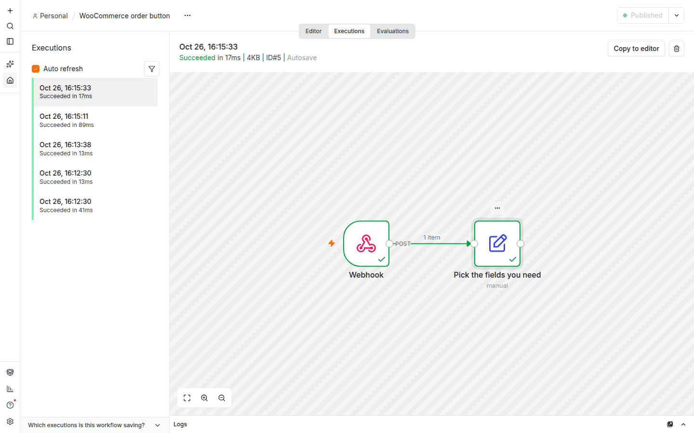The height and width of the screenshot is (433, 694).
Task: Open the dropdown arrow next to Published
Action: pos(677,15)
